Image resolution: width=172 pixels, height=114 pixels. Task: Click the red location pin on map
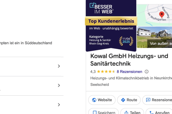pyautogui.click(x=161, y=14)
